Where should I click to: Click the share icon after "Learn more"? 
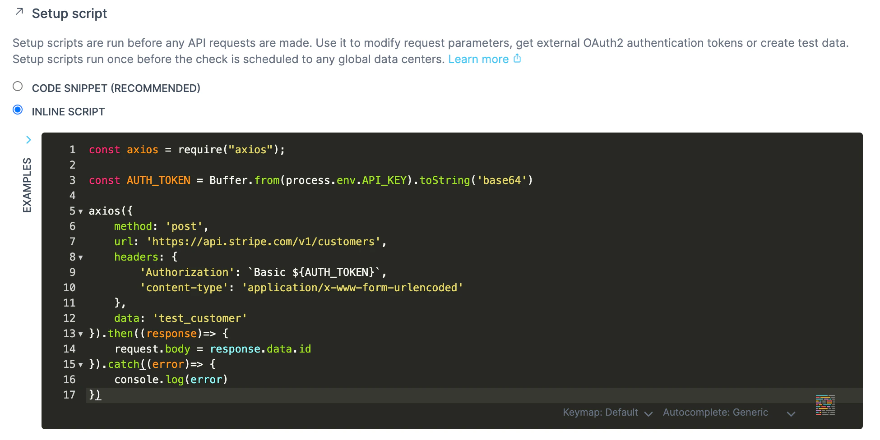[x=517, y=59]
